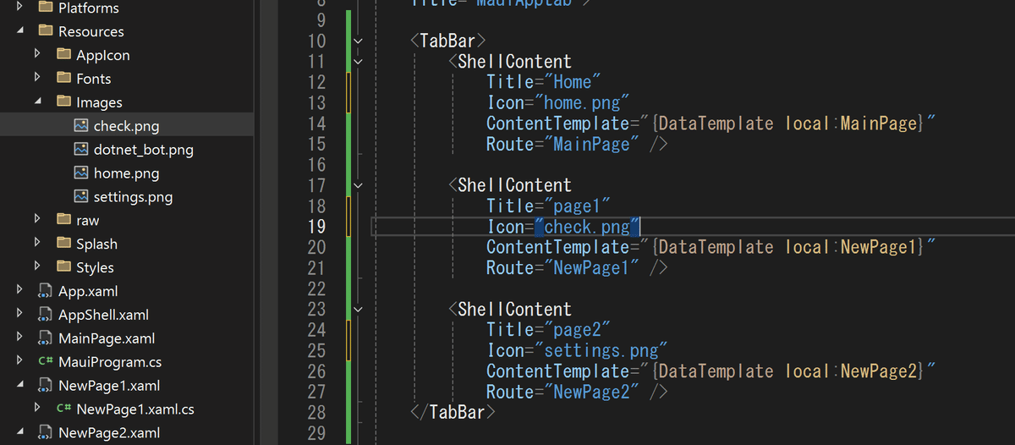Click Route="NewPage2" on line 27

pos(563,392)
